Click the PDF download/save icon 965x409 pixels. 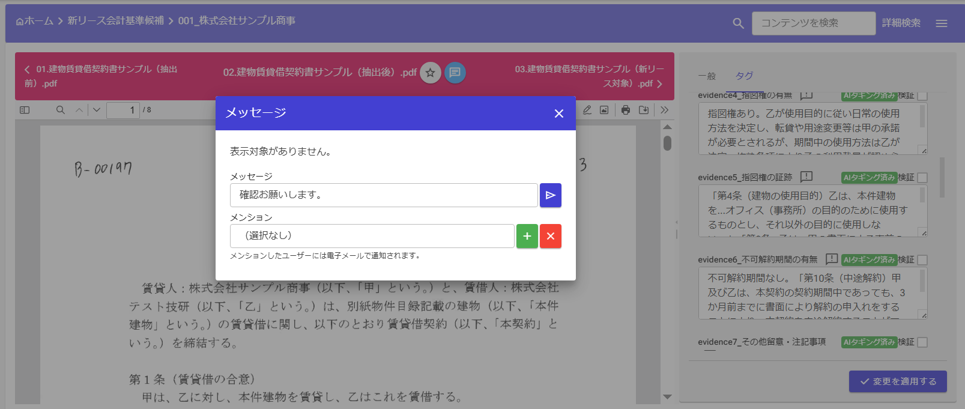tap(644, 110)
